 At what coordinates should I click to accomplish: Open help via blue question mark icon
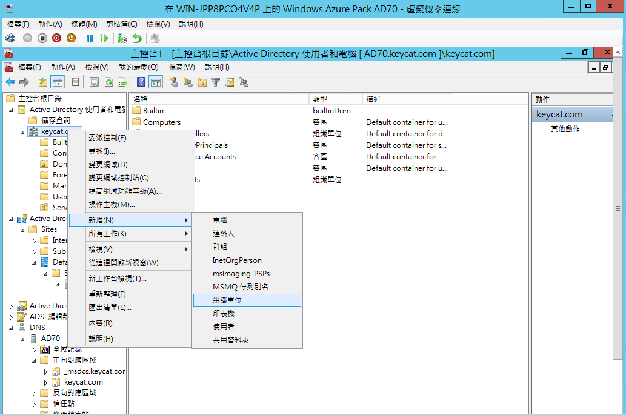141,82
